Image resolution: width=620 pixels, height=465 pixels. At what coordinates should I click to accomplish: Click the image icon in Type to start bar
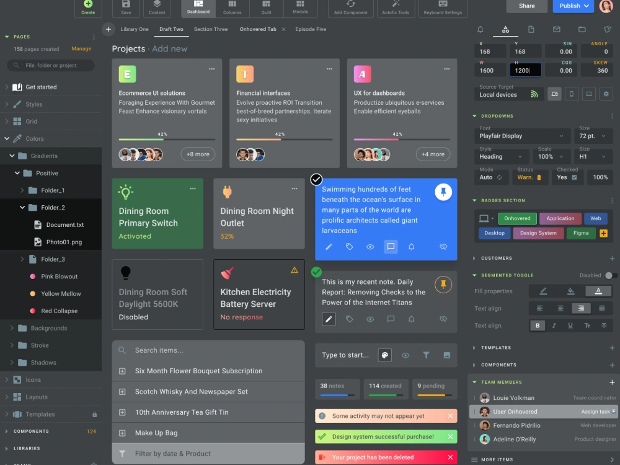pyautogui.click(x=447, y=355)
